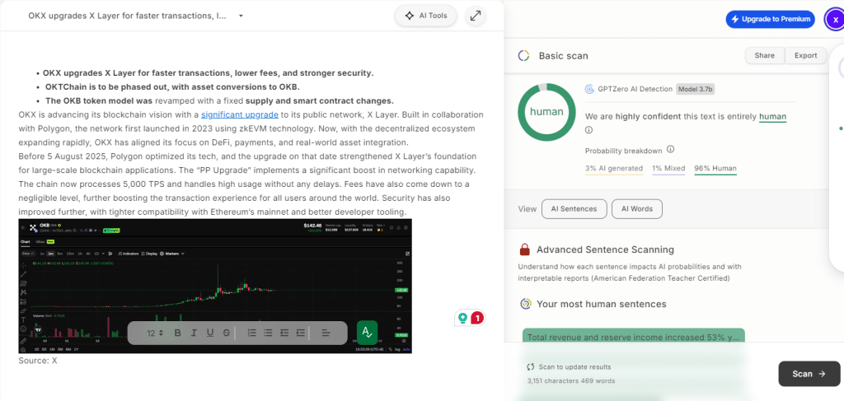This screenshot has width=844, height=401.
Task: Open the document title dropdown
Action: 241,16
